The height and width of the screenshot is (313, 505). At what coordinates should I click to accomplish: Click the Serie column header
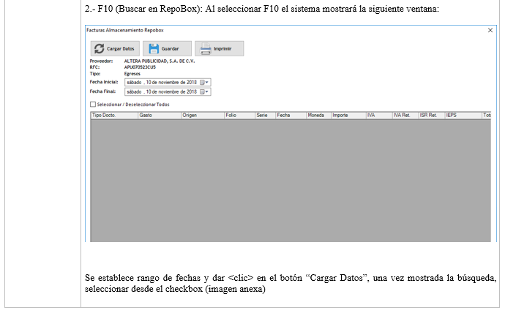(266, 115)
